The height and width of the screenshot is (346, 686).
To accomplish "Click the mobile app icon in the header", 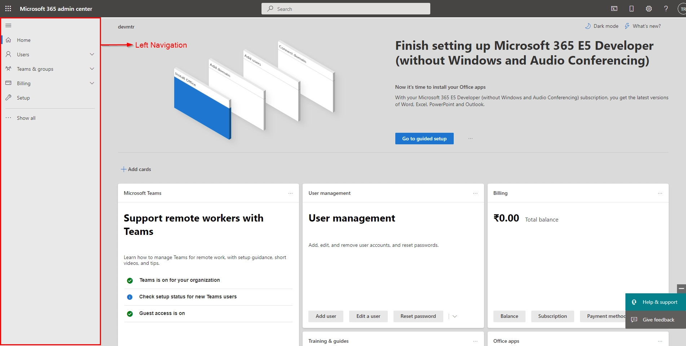I will click(x=632, y=9).
